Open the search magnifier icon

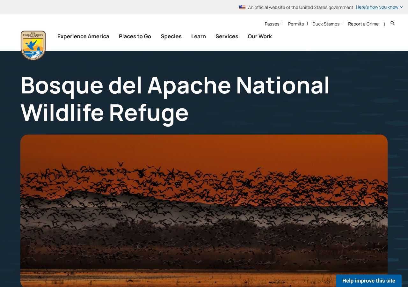(x=393, y=23)
